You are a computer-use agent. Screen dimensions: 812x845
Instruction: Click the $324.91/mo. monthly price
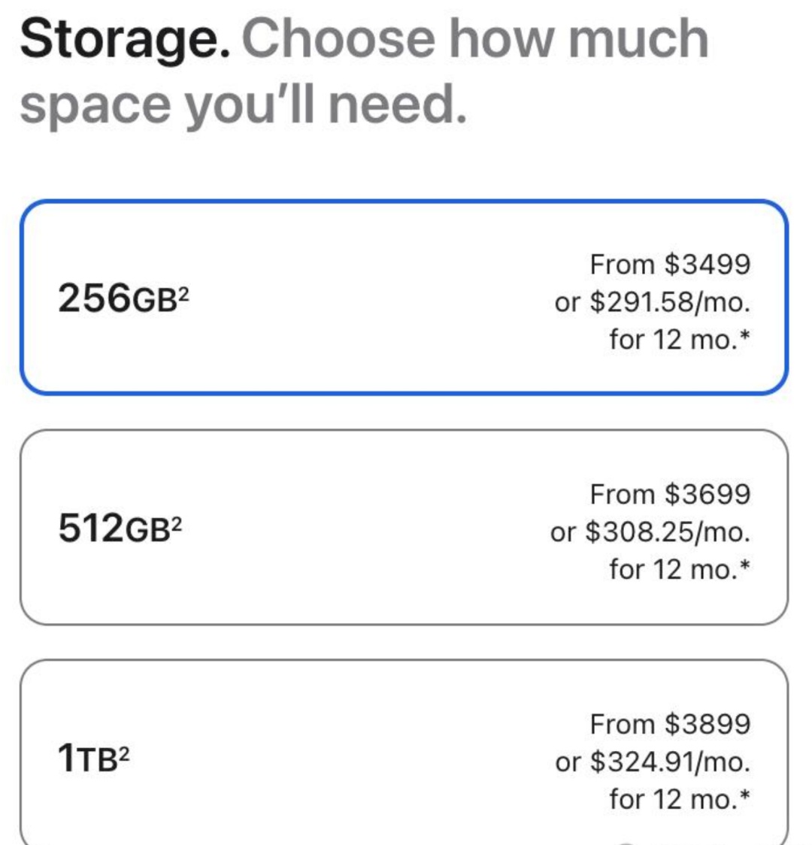671,762
